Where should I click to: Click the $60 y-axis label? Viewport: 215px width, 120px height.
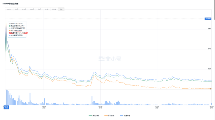pyautogui.click(x=210, y=29)
